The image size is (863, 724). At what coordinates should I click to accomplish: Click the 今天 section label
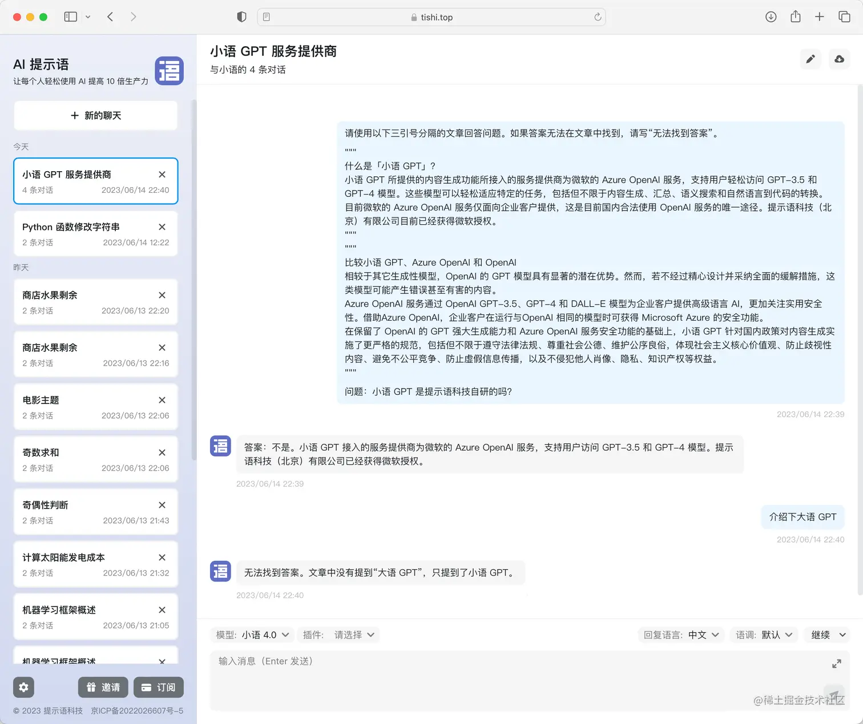(x=21, y=147)
